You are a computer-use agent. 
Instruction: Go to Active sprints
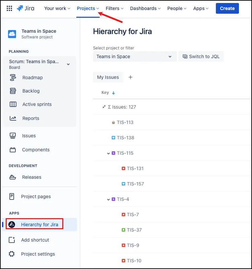37,104
